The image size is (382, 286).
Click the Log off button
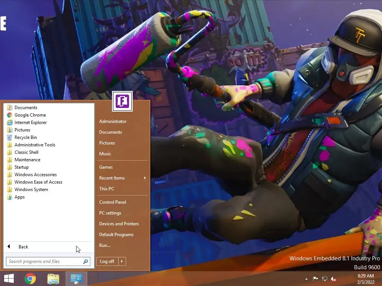click(x=107, y=261)
